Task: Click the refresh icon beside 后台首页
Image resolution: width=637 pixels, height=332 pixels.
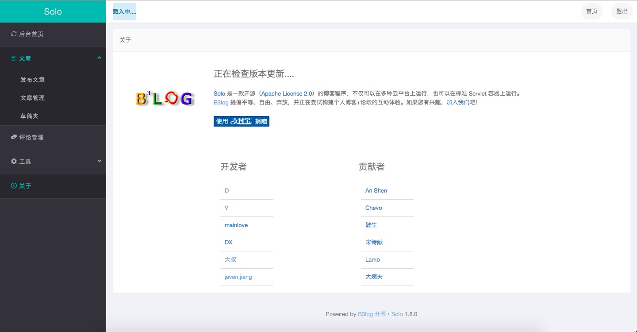Action: click(x=14, y=34)
